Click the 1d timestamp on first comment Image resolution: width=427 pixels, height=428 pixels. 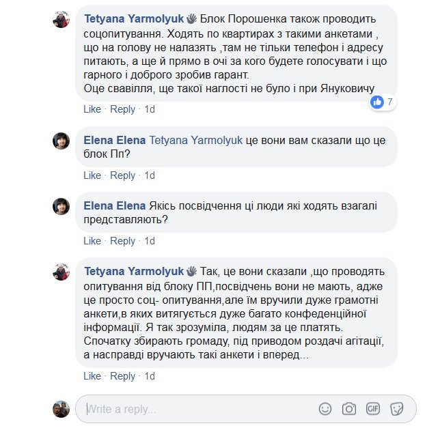coord(150,109)
